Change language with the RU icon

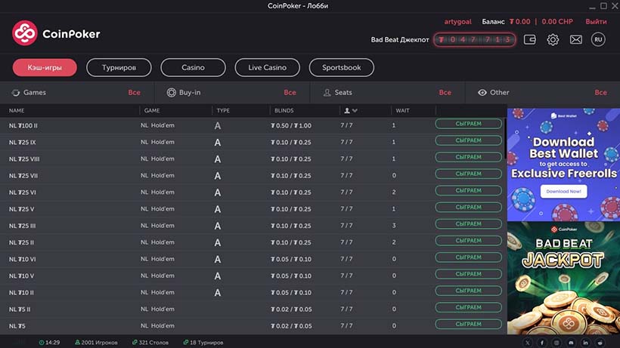598,39
